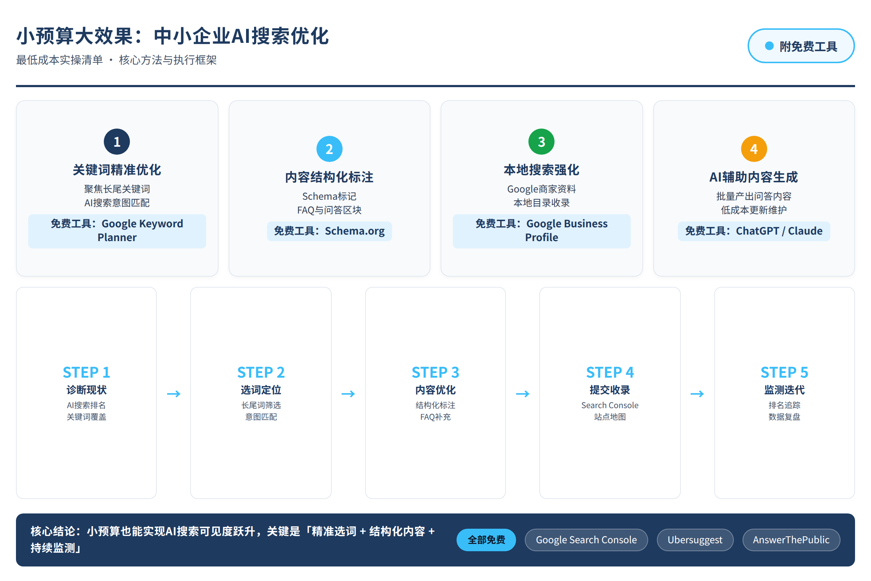Click the 排名追踪 text in STEP 5
871x581 pixels.
point(784,405)
